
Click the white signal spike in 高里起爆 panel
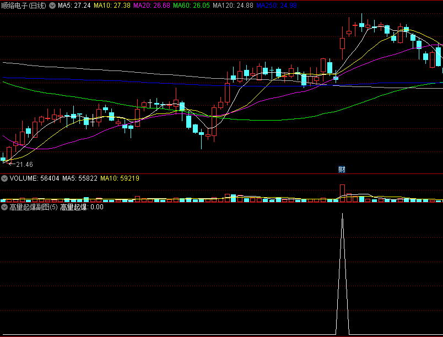(342, 274)
